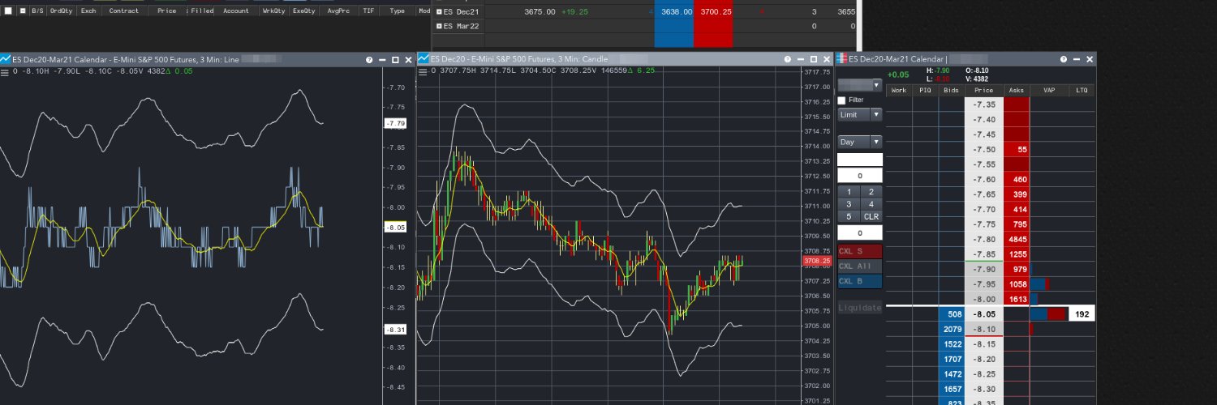This screenshot has width=1217, height=405.
Task: Click the 508 bid size at -8.05
Action: pos(951,314)
